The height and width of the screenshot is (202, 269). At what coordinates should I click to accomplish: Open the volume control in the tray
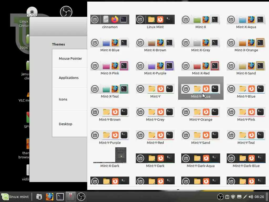click(x=251, y=197)
